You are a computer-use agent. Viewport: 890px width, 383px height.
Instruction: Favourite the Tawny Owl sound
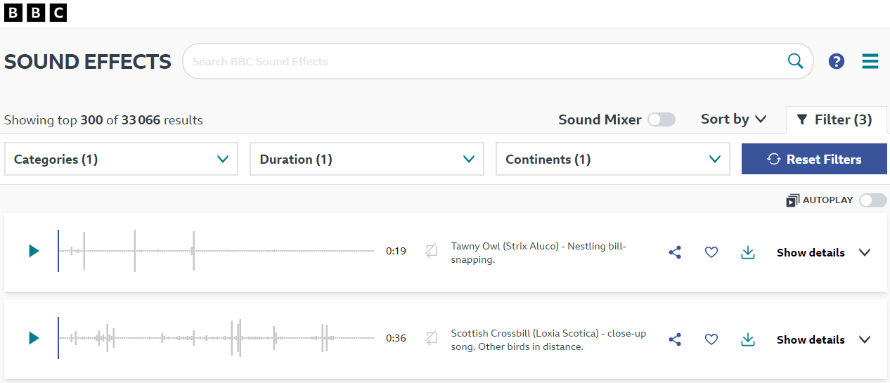tap(711, 252)
